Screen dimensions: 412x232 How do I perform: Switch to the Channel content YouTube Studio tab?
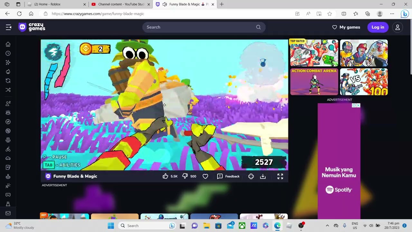(121, 4)
